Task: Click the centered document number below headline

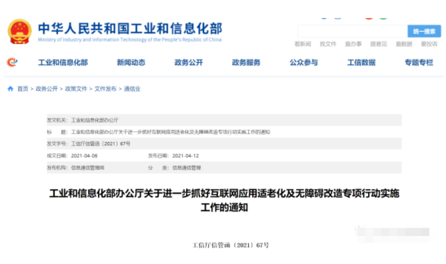Action: tap(231, 245)
